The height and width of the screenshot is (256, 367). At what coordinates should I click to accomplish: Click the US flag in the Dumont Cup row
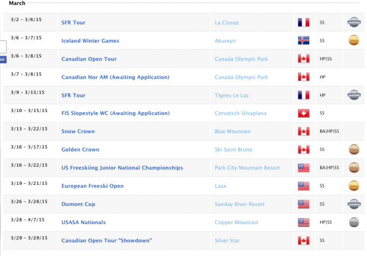click(303, 204)
